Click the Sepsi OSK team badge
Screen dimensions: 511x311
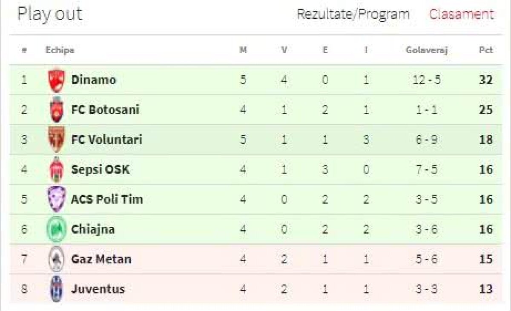(56, 169)
